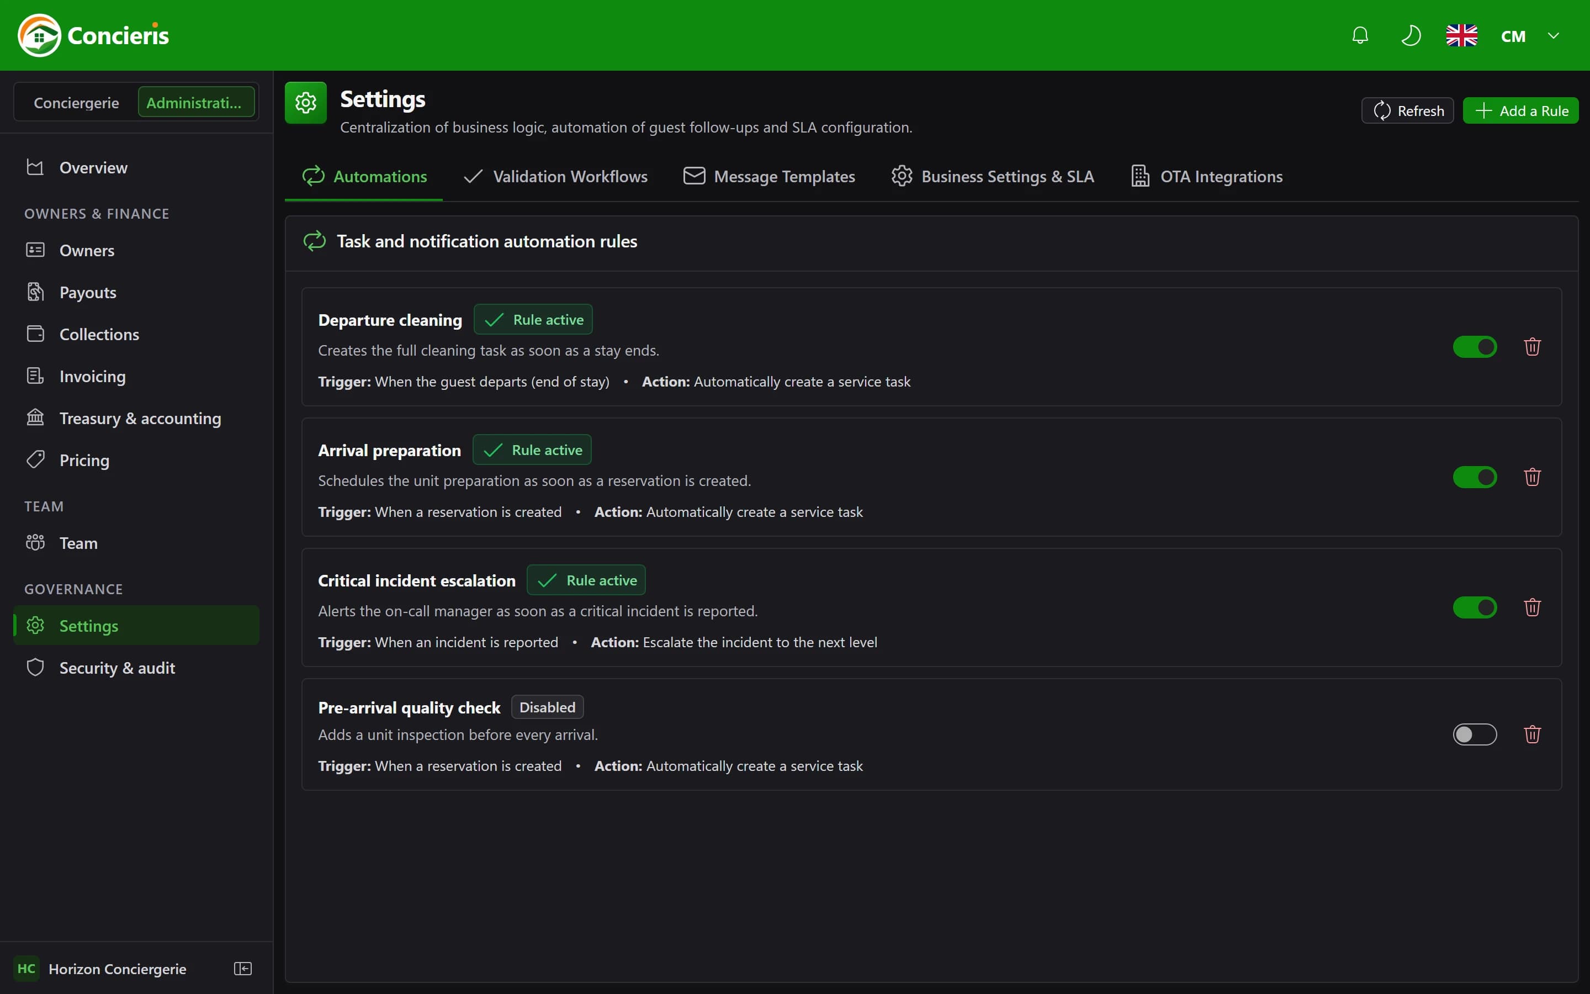Click the Concieris logo

[93, 35]
